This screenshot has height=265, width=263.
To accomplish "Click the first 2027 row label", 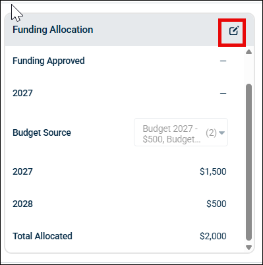I will pyautogui.click(x=22, y=93).
